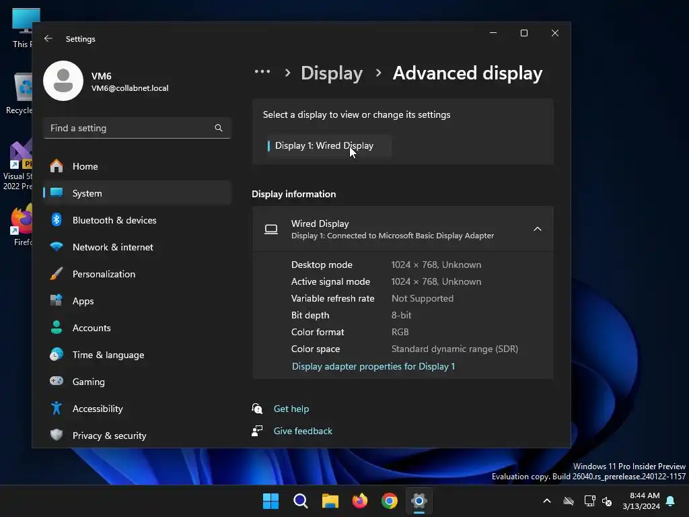This screenshot has width=689, height=517.
Task: Select the Visual Studio 2022 desktop shortcut
Action: (x=17, y=166)
